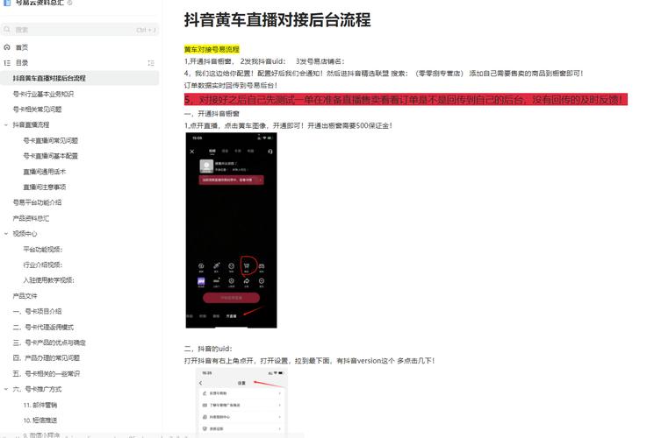The width and height of the screenshot is (647, 438).
Task: Open 二、号卡代理返佣模式 page
Action: (43, 327)
